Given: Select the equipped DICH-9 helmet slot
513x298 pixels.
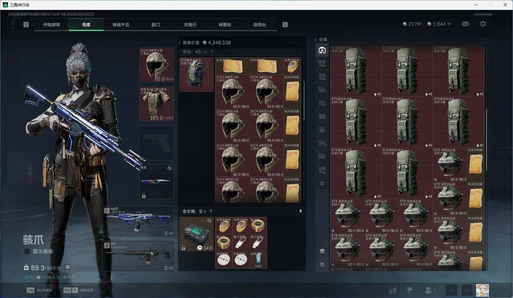Looking at the screenshot, I should pos(157,65).
